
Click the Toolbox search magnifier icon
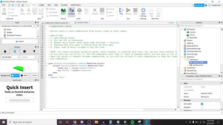[36, 57]
